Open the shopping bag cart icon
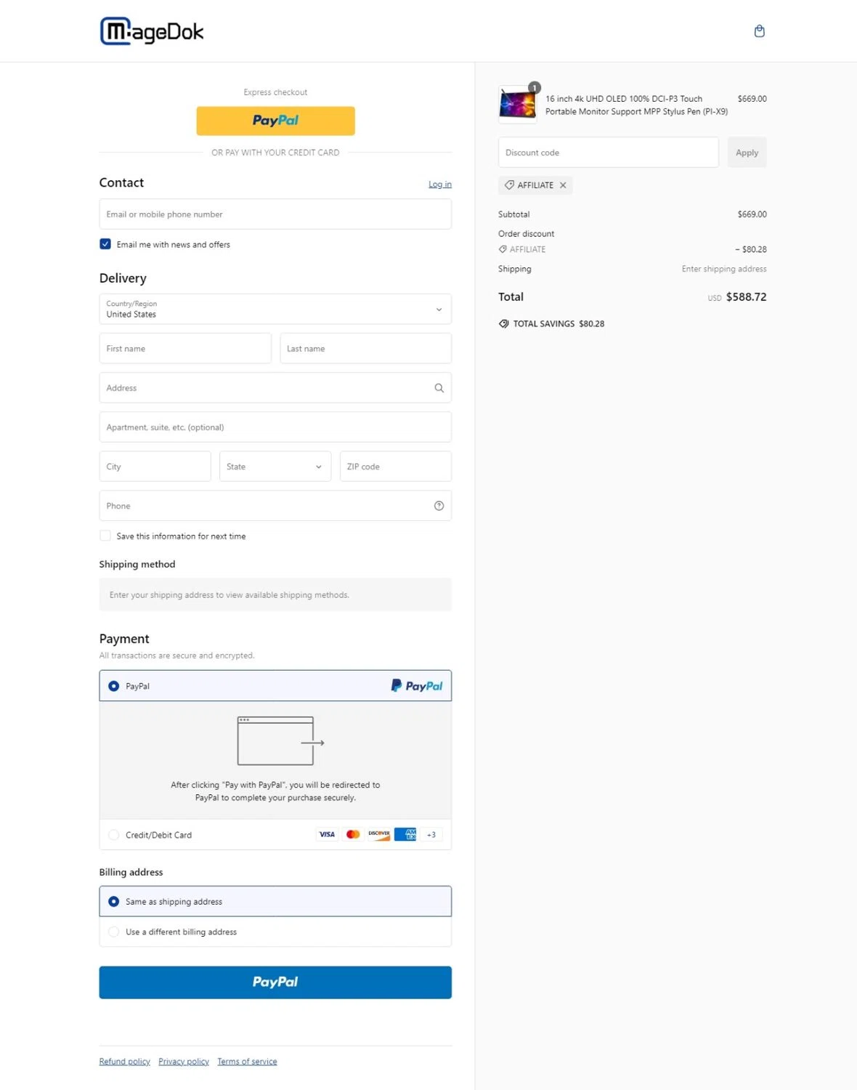Viewport: 857px width, 1090px height. tap(760, 31)
